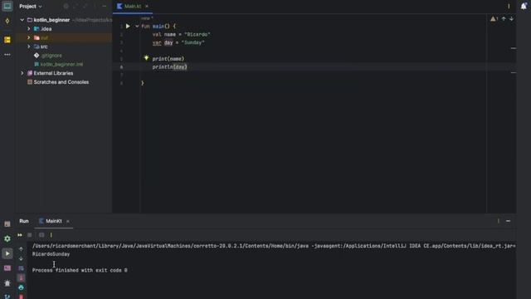Click select opened file target icon
The width and height of the screenshot is (531, 299).
pos(66,6)
